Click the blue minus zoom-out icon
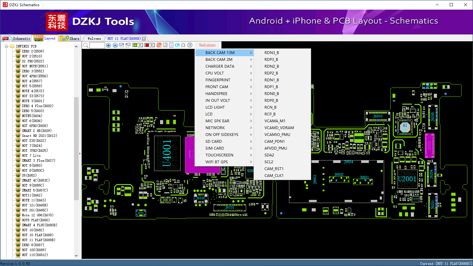 [x=115, y=45]
